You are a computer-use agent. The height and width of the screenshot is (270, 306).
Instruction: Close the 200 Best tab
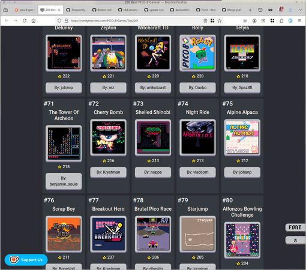coord(59,10)
